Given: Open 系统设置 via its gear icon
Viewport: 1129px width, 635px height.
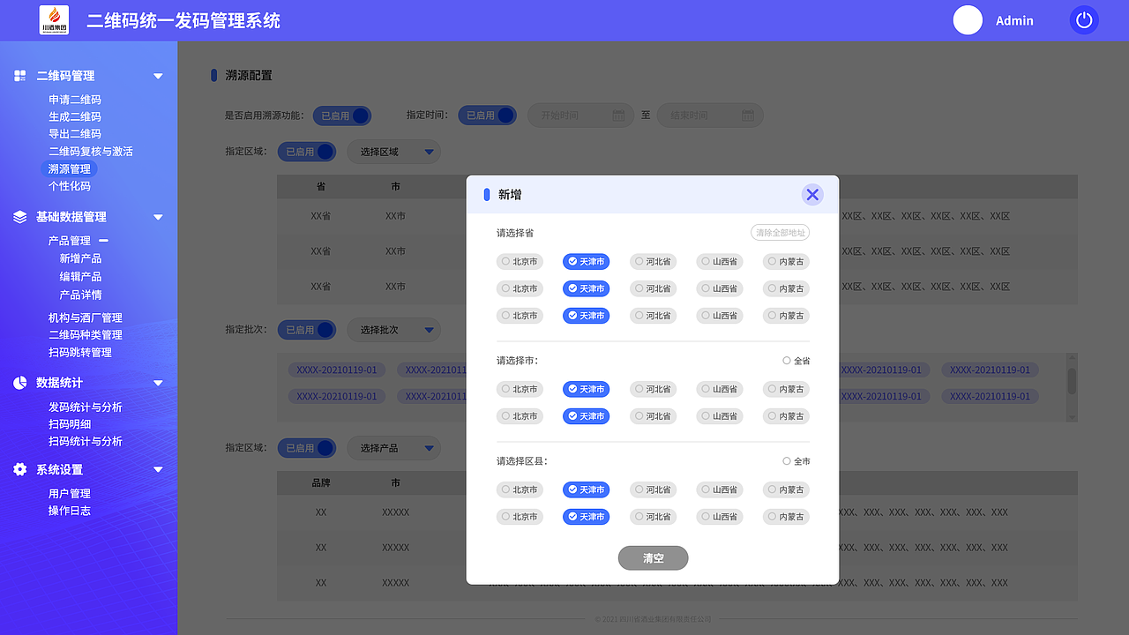Looking at the screenshot, I should (19, 469).
